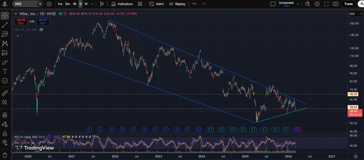This screenshot has width=364, height=160.
Task: Take a chart snapshot with camera icon
Action: (x=335, y=4)
